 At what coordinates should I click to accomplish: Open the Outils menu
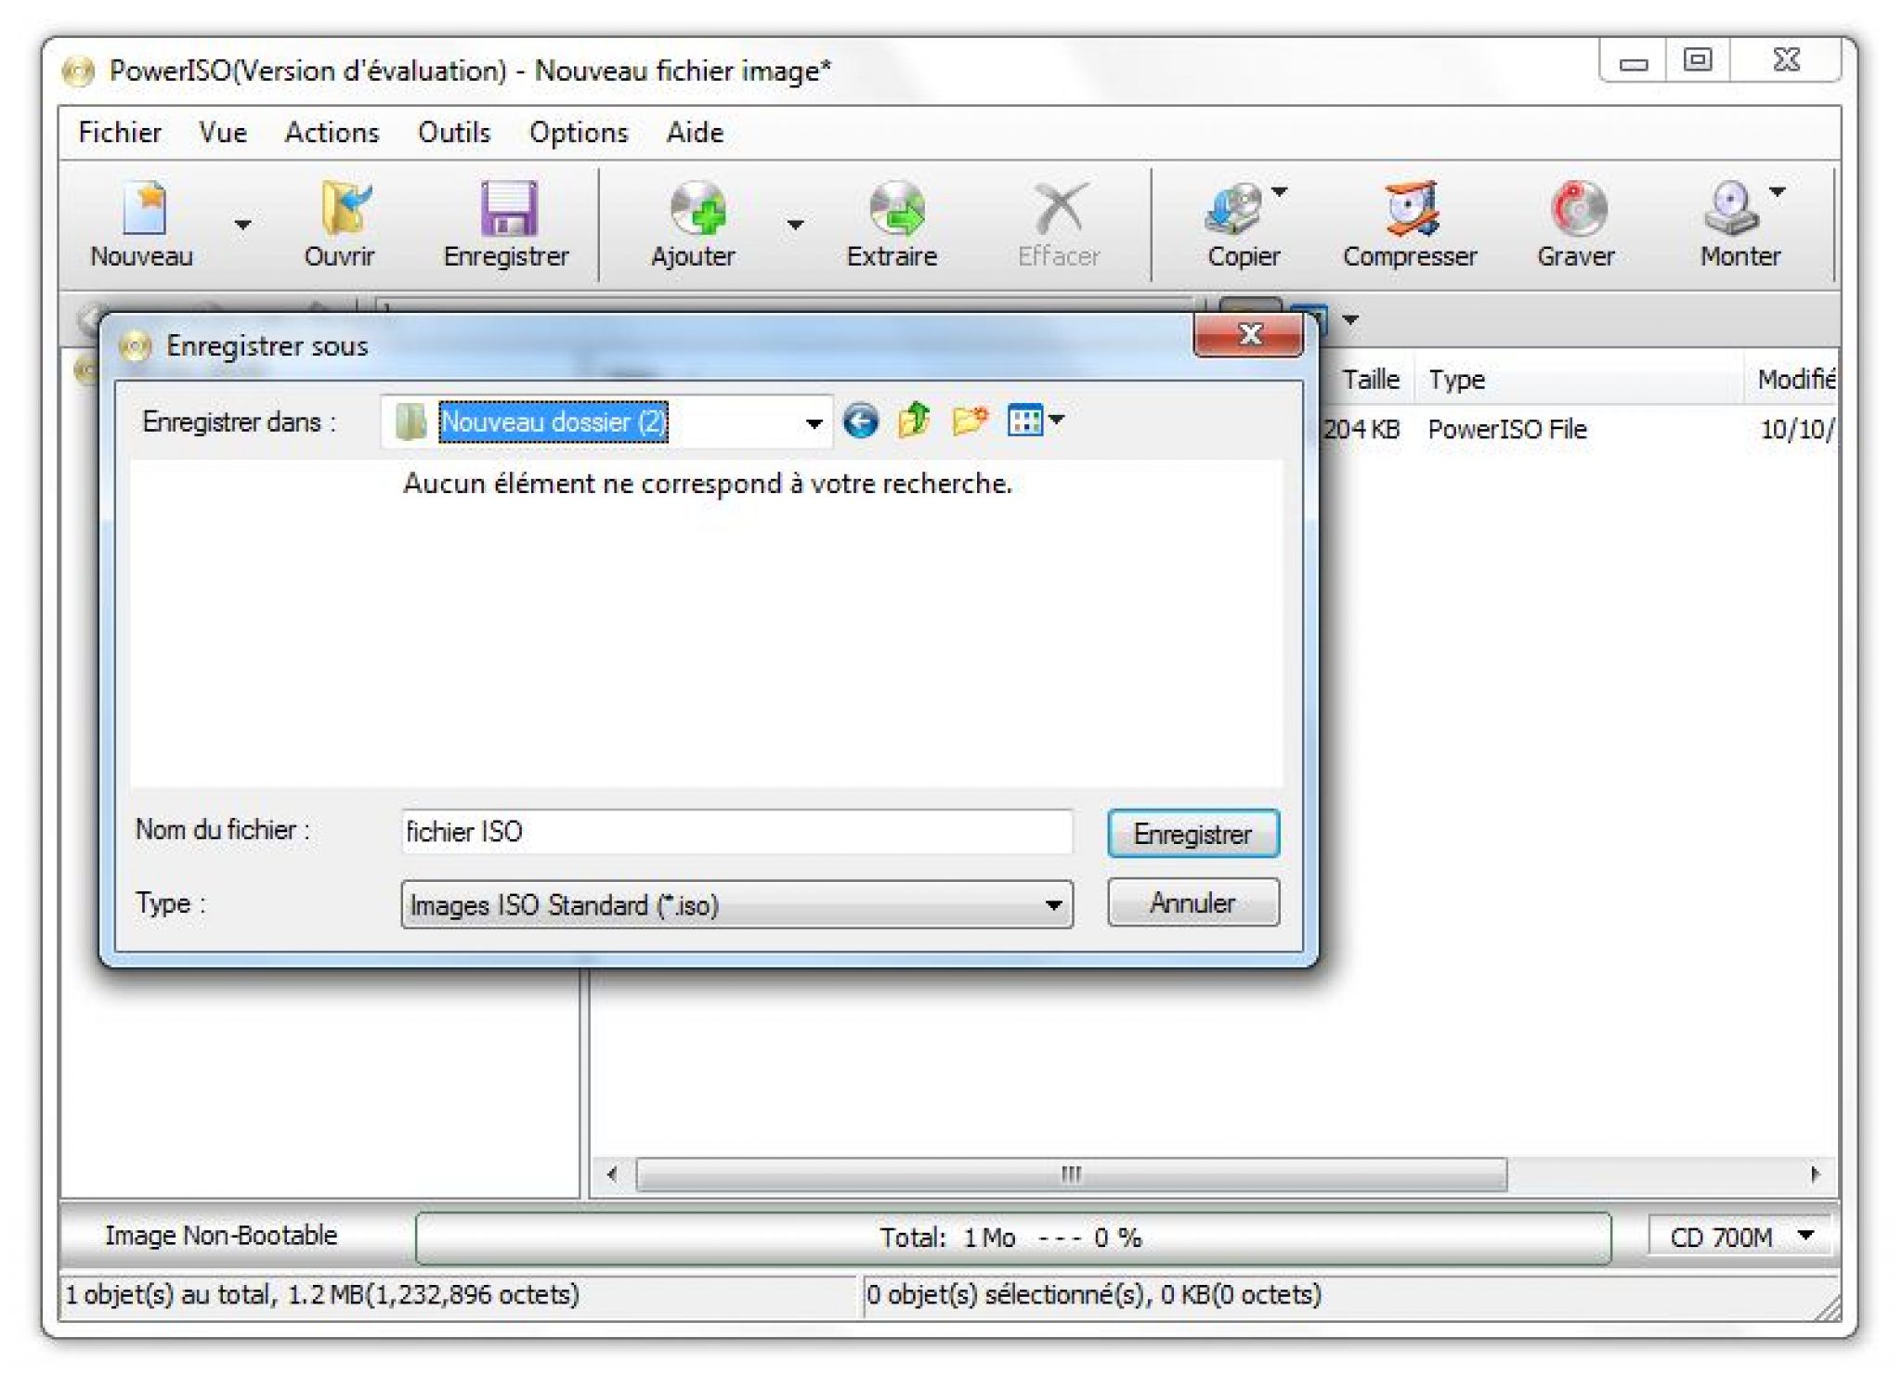point(453,133)
